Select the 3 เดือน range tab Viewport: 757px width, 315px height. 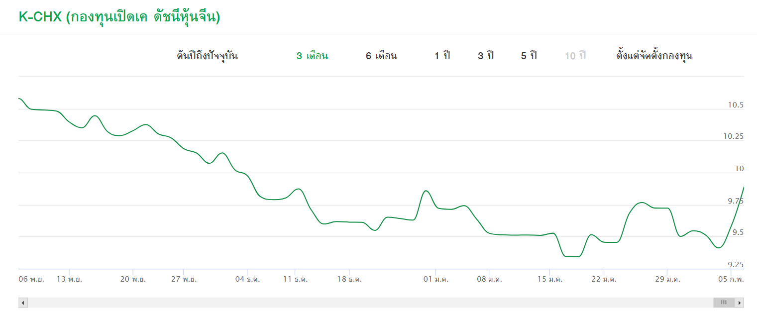312,56
